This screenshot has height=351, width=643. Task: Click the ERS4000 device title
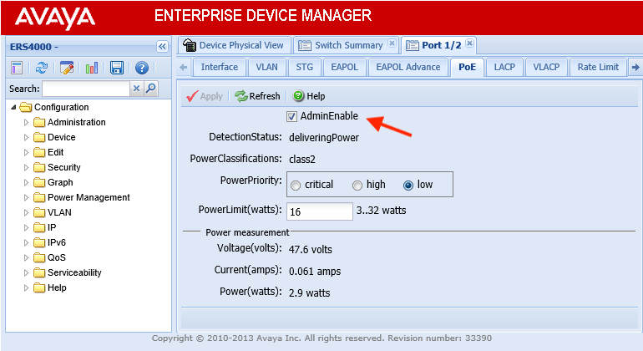pos(33,47)
